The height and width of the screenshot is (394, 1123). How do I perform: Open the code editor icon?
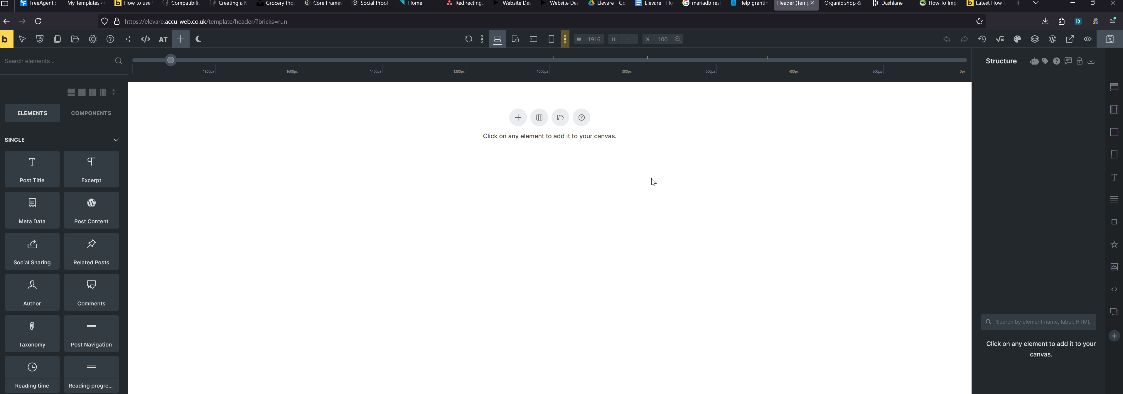pyautogui.click(x=146, y=39)
